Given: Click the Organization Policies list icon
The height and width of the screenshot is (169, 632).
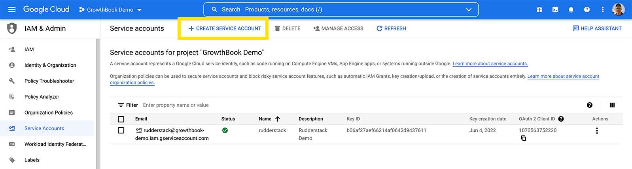Looking at the screenshot, I should point(12,113).
